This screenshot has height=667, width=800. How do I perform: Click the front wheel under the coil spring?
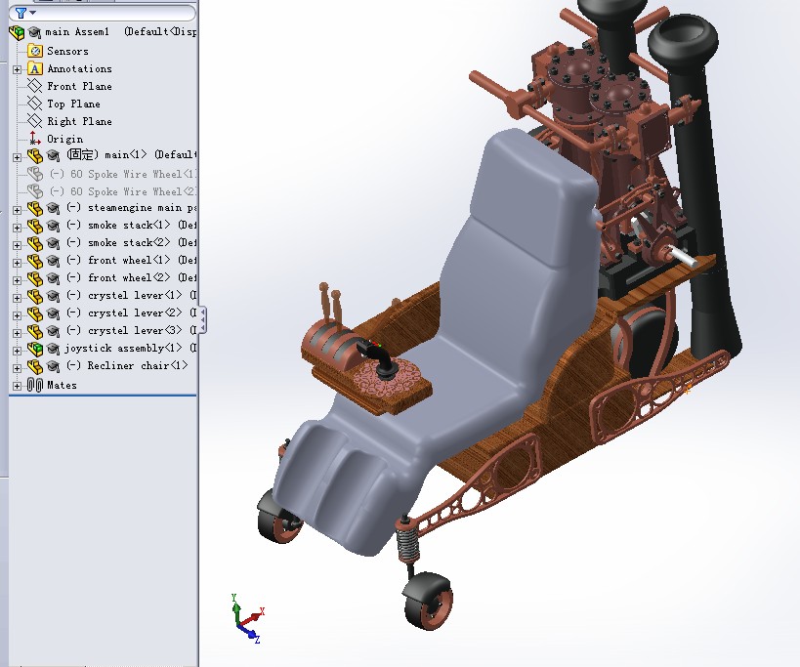tap(428, 602)
